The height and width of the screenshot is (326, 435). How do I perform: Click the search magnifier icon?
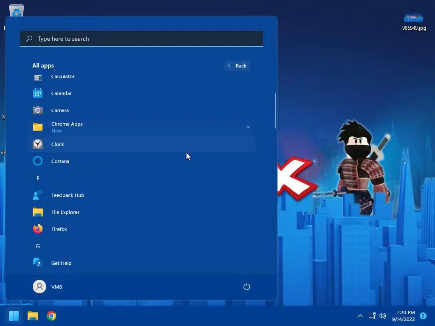pyautogui.click(x=29, y=39)
